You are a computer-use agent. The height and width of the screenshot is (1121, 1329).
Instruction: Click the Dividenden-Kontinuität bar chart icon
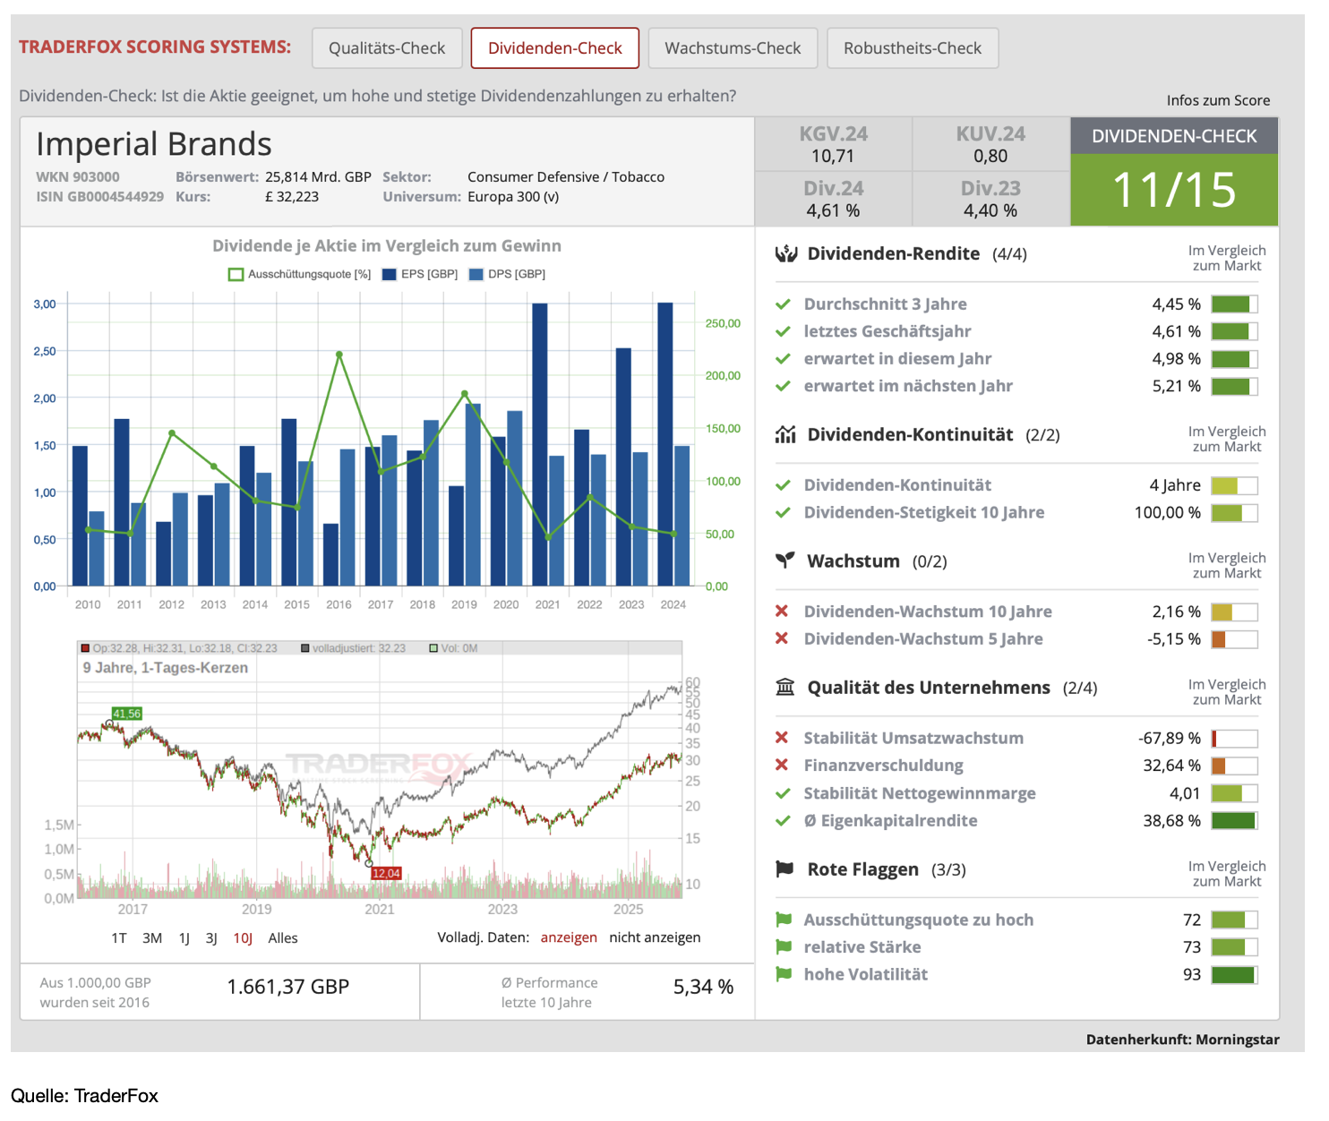click(x=785, y=435)
